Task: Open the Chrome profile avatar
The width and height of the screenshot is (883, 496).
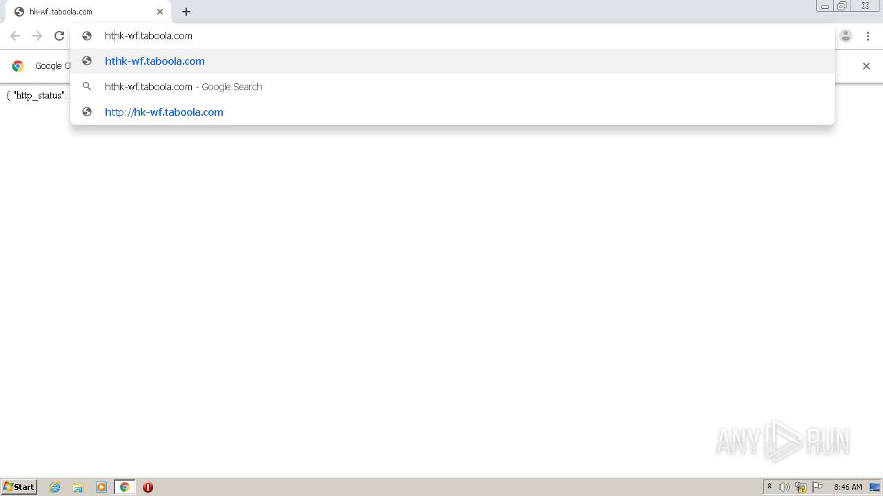Action: click(846, 36)
